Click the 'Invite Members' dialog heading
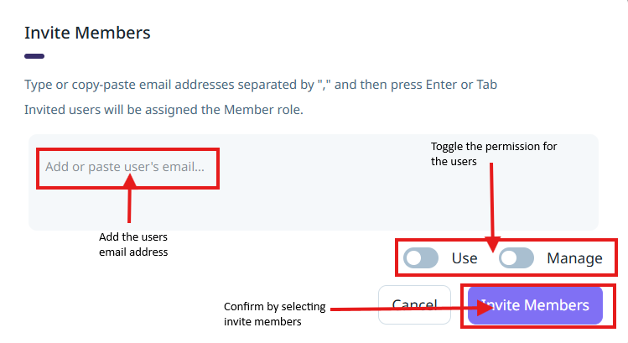 (87, 33)
